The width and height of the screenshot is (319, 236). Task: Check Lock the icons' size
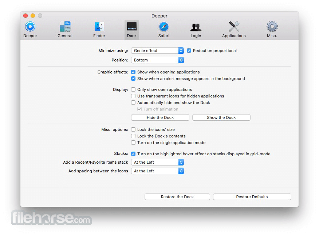[x=133, y=129]
